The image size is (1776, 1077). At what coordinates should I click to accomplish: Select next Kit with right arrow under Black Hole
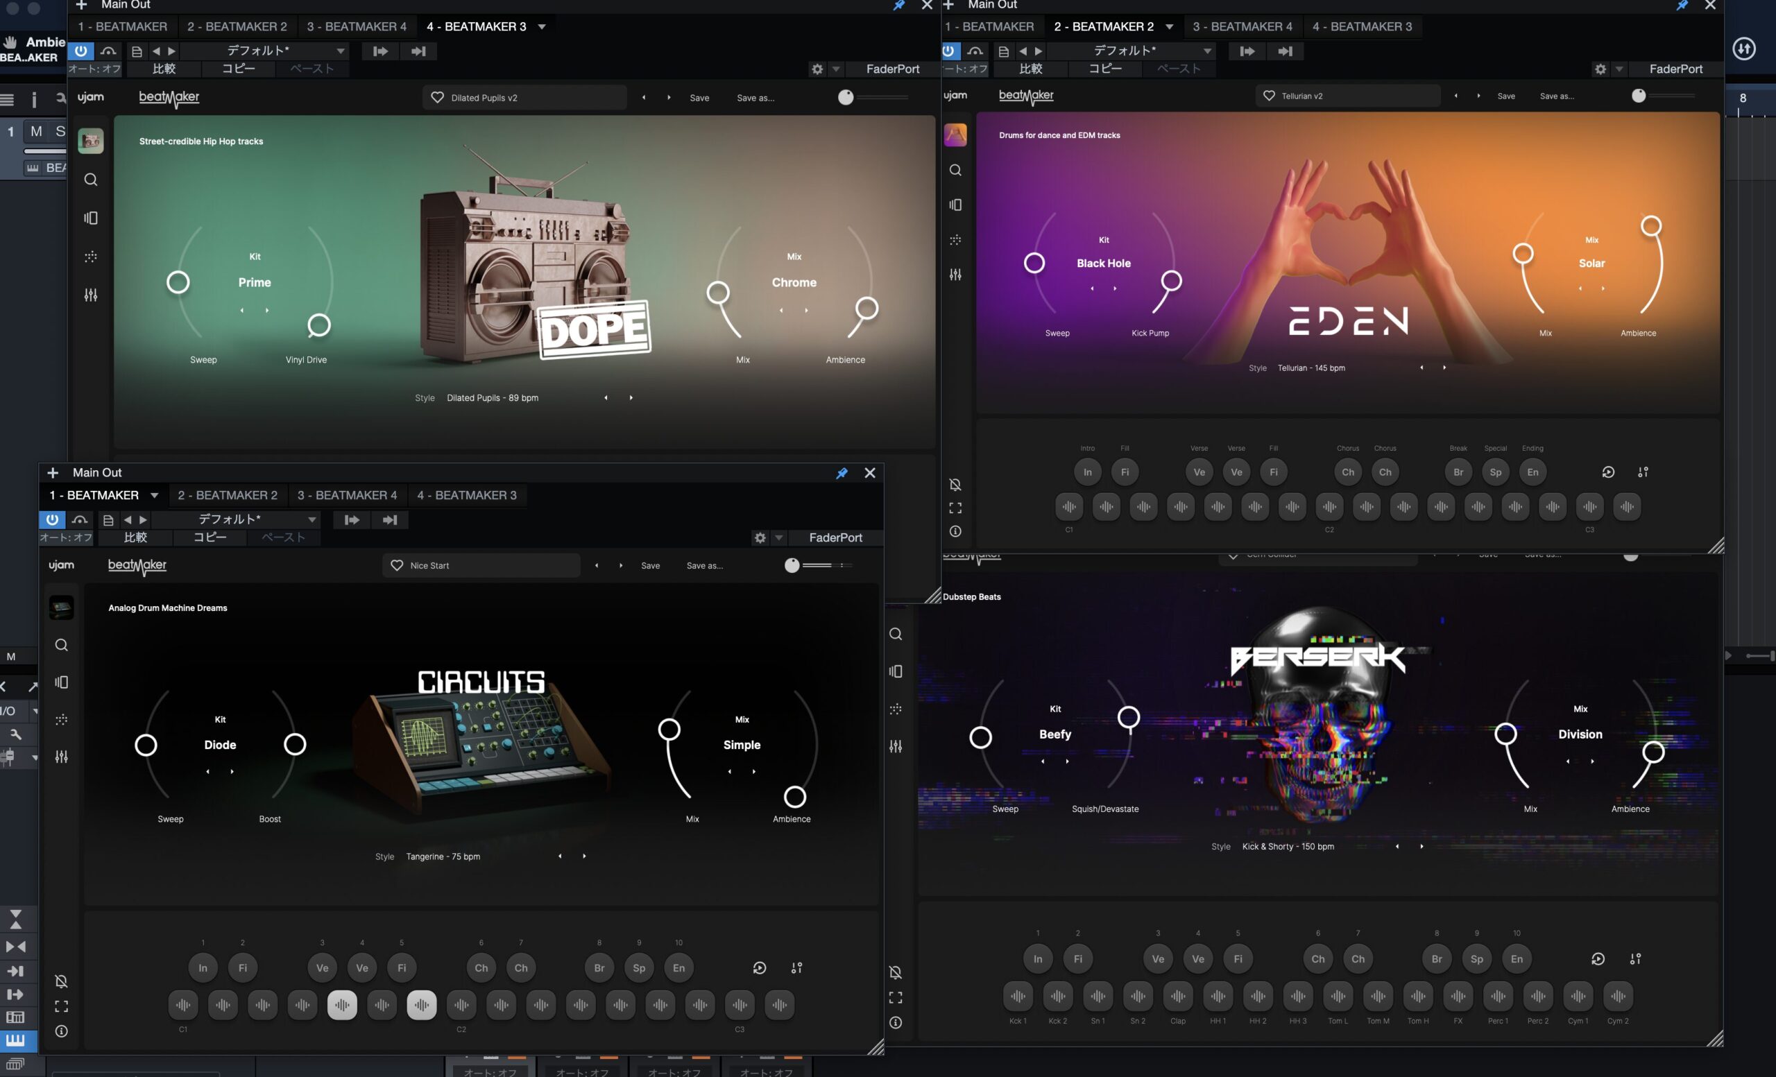pyautogui.click(x=1114, y=288)
